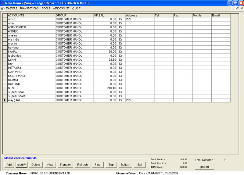
Task: Open the WINDOW LIST menu
Action: [61, 9]
